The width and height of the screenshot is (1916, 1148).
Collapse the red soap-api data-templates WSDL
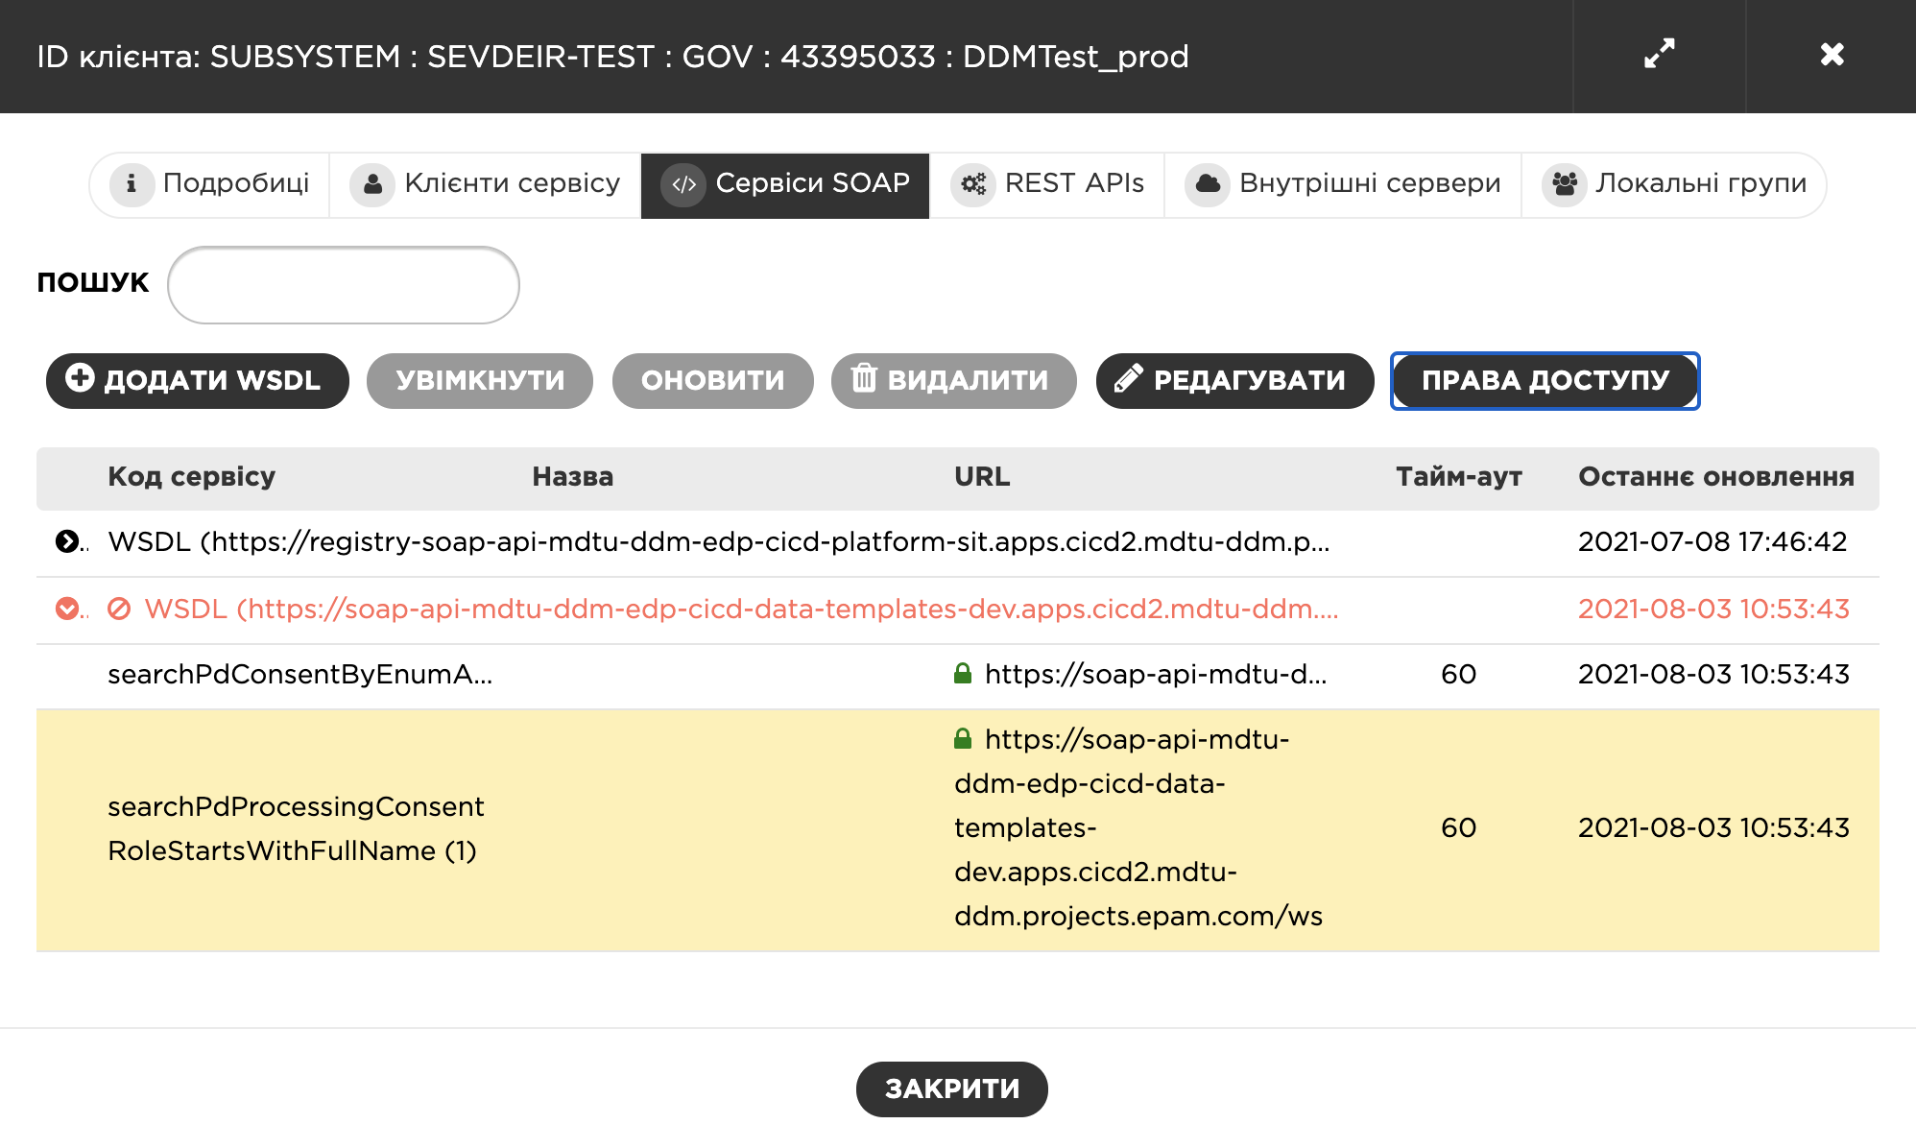[66, 609]
